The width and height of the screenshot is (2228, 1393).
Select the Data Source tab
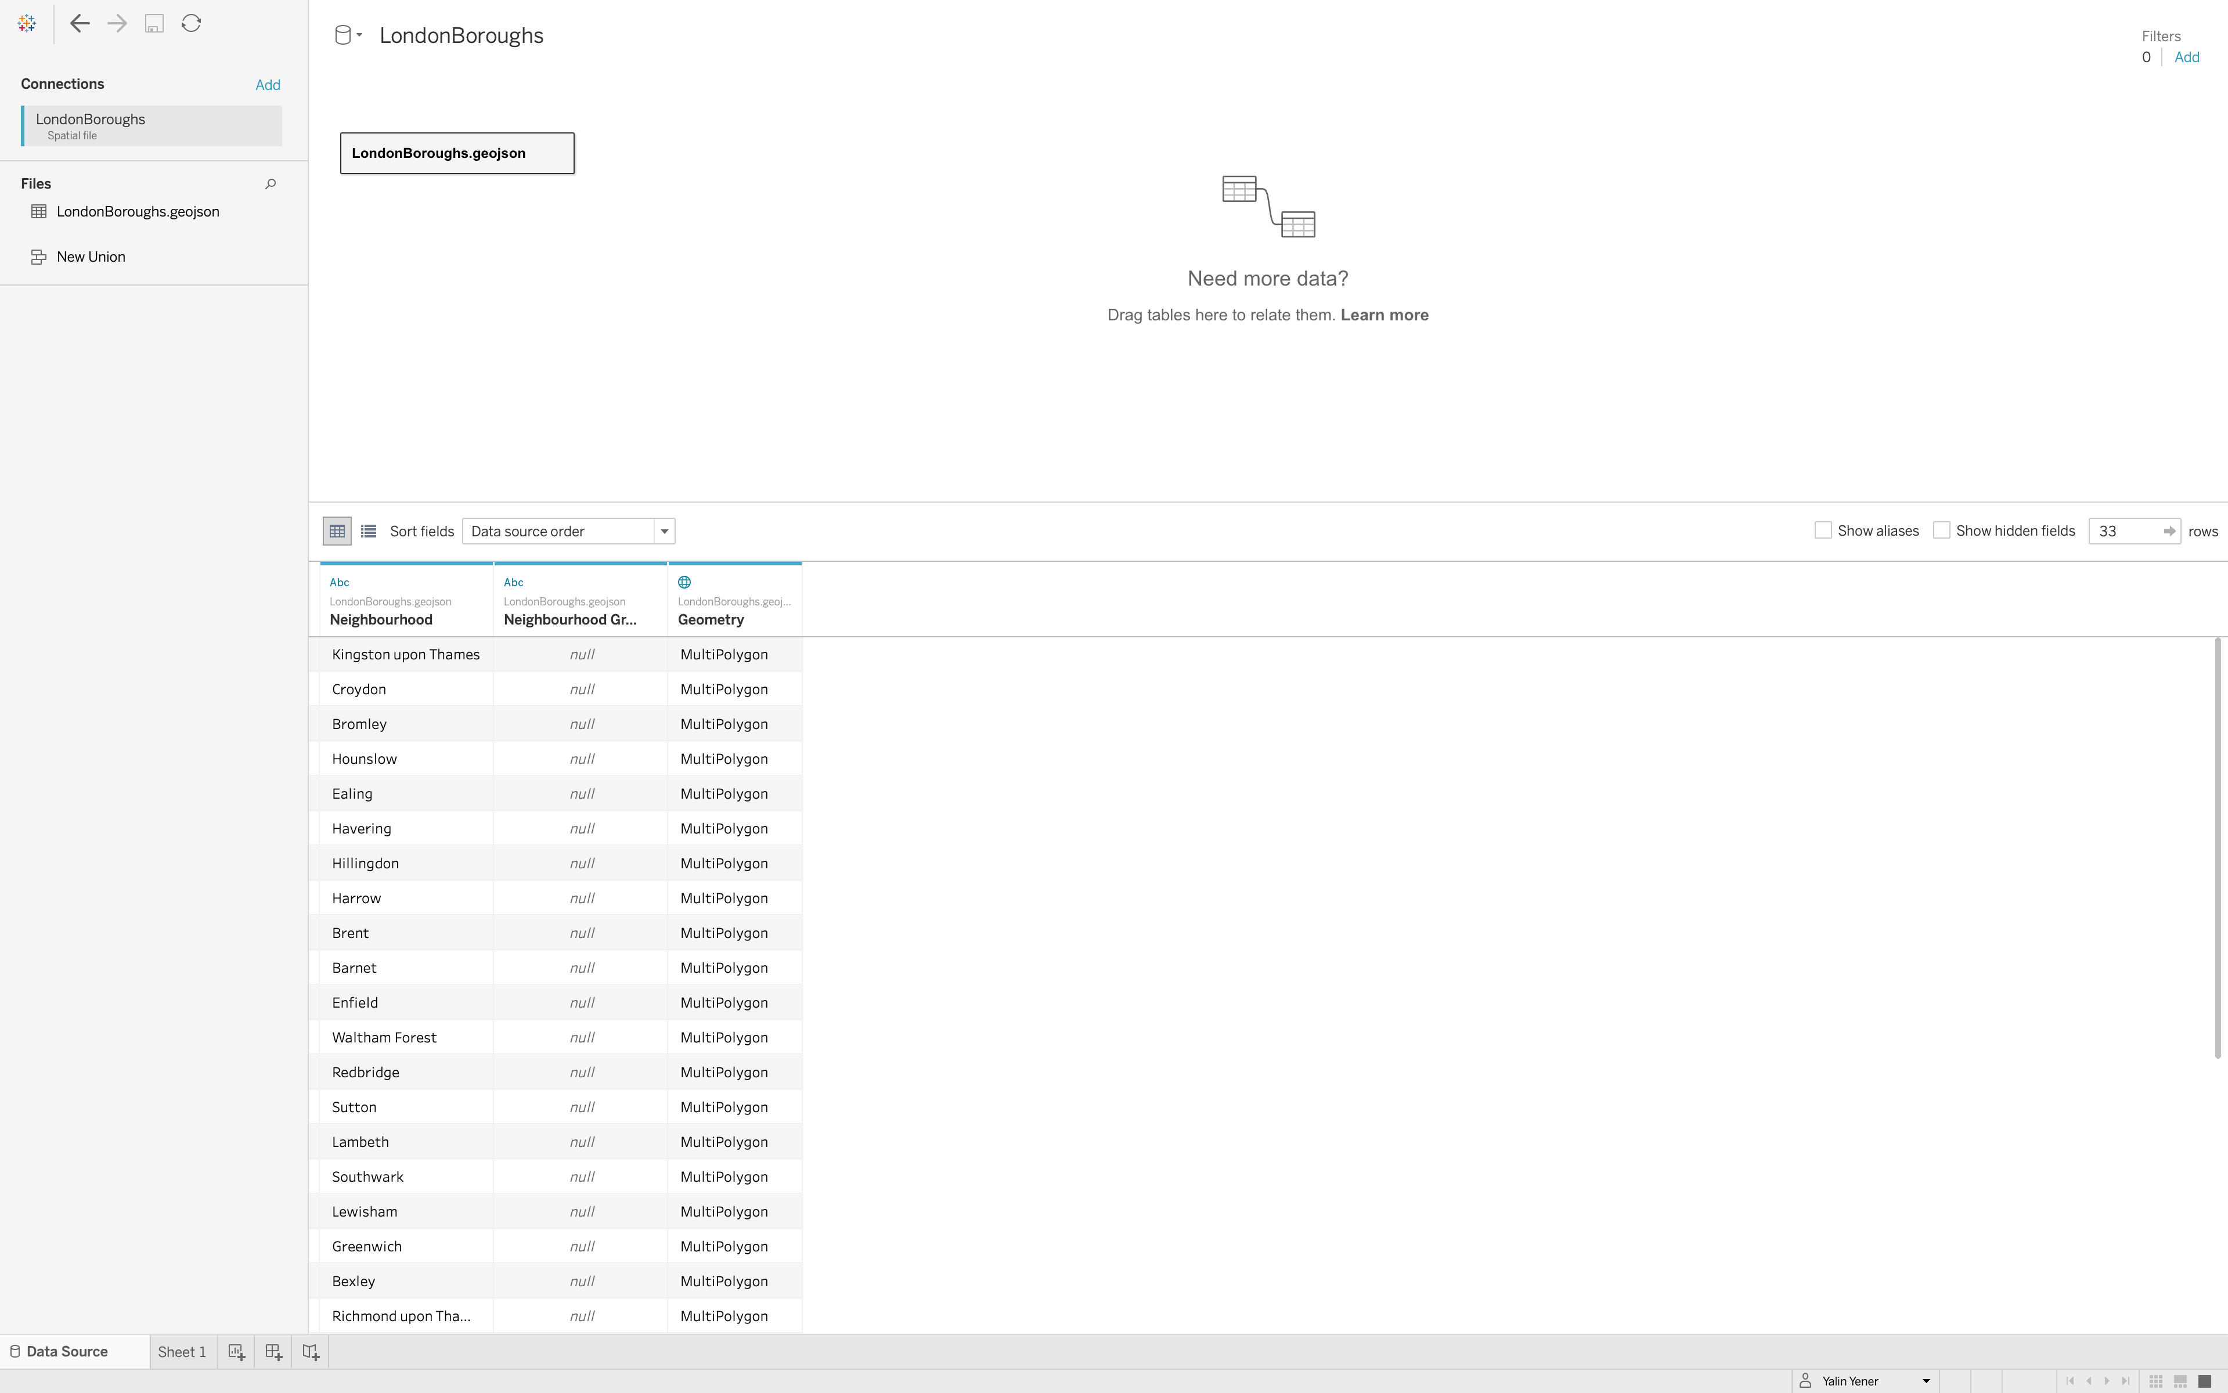point(66,1352)
